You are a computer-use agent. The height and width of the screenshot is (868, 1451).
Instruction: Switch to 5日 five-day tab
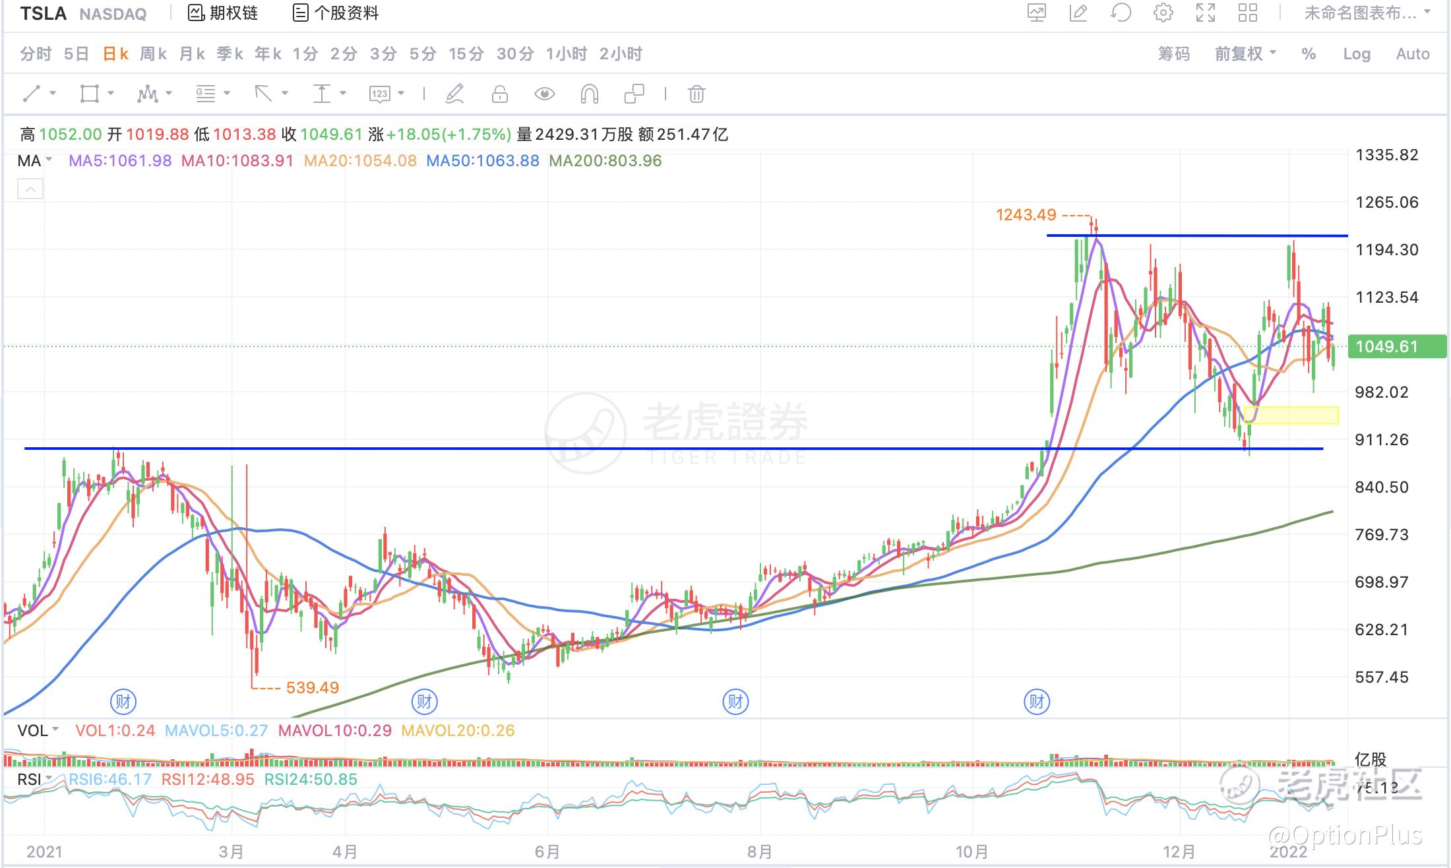[x=77, y=53]
